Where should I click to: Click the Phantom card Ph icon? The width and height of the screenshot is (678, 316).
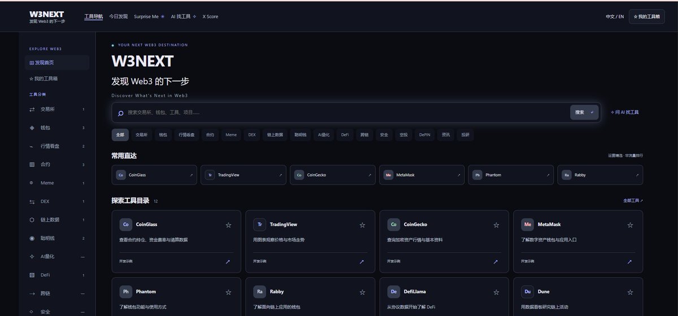[126, 292]
